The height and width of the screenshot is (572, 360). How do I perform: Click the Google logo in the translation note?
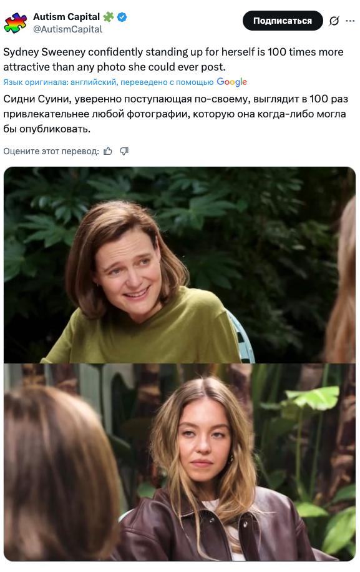pos(231,82)
